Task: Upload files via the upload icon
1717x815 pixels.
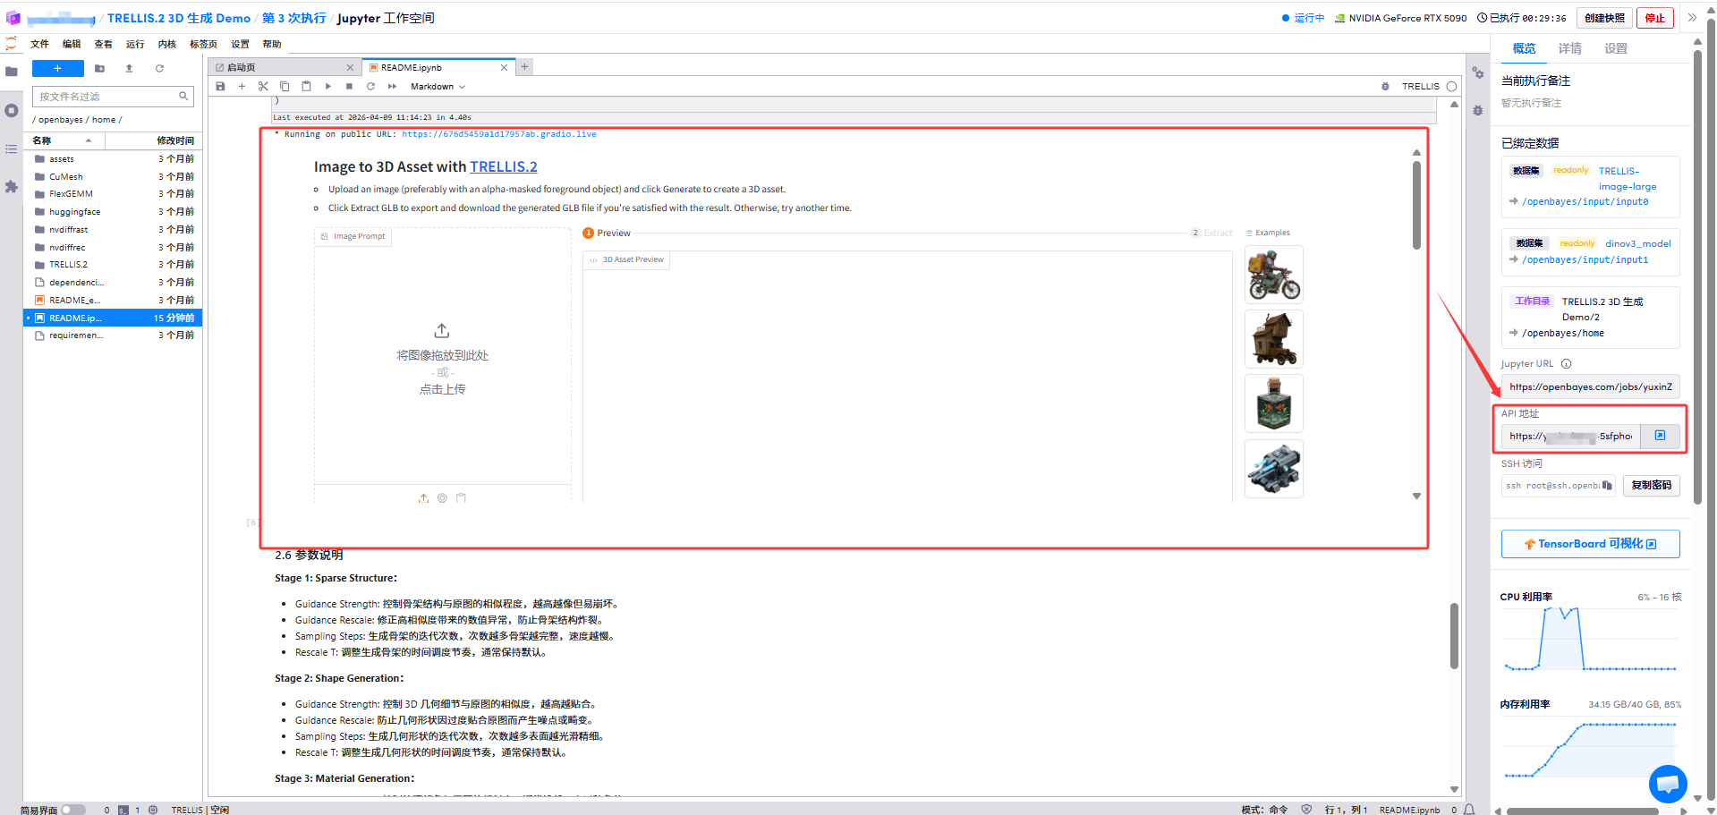Action: (x=129, y=68)
